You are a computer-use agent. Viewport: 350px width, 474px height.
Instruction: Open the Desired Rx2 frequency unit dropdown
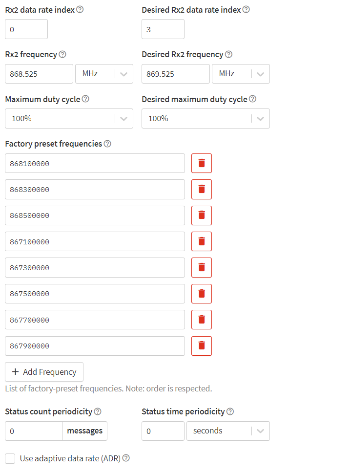point(241,74)
